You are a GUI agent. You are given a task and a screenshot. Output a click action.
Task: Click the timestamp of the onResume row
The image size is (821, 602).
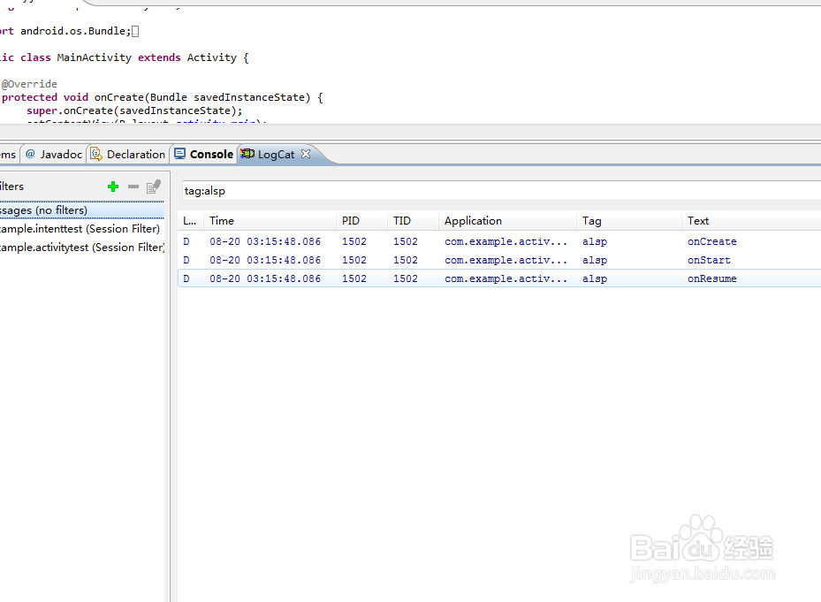click(x=265, y=278)
